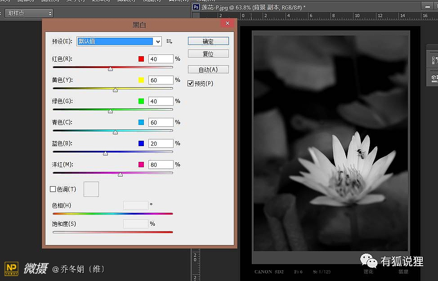
Task: Open the 3D cube panel icon
Action: (x=434, y=78)
